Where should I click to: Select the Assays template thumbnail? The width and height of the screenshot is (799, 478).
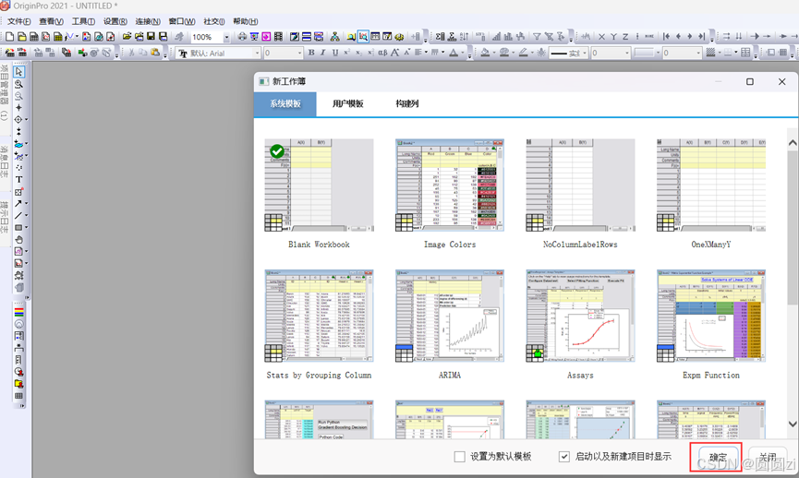click(580, 317)
